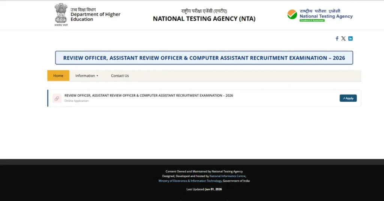Viewport: 384px width, 201px height.
Task: Expand the Information dropdown menu
Action: [87, 76]
